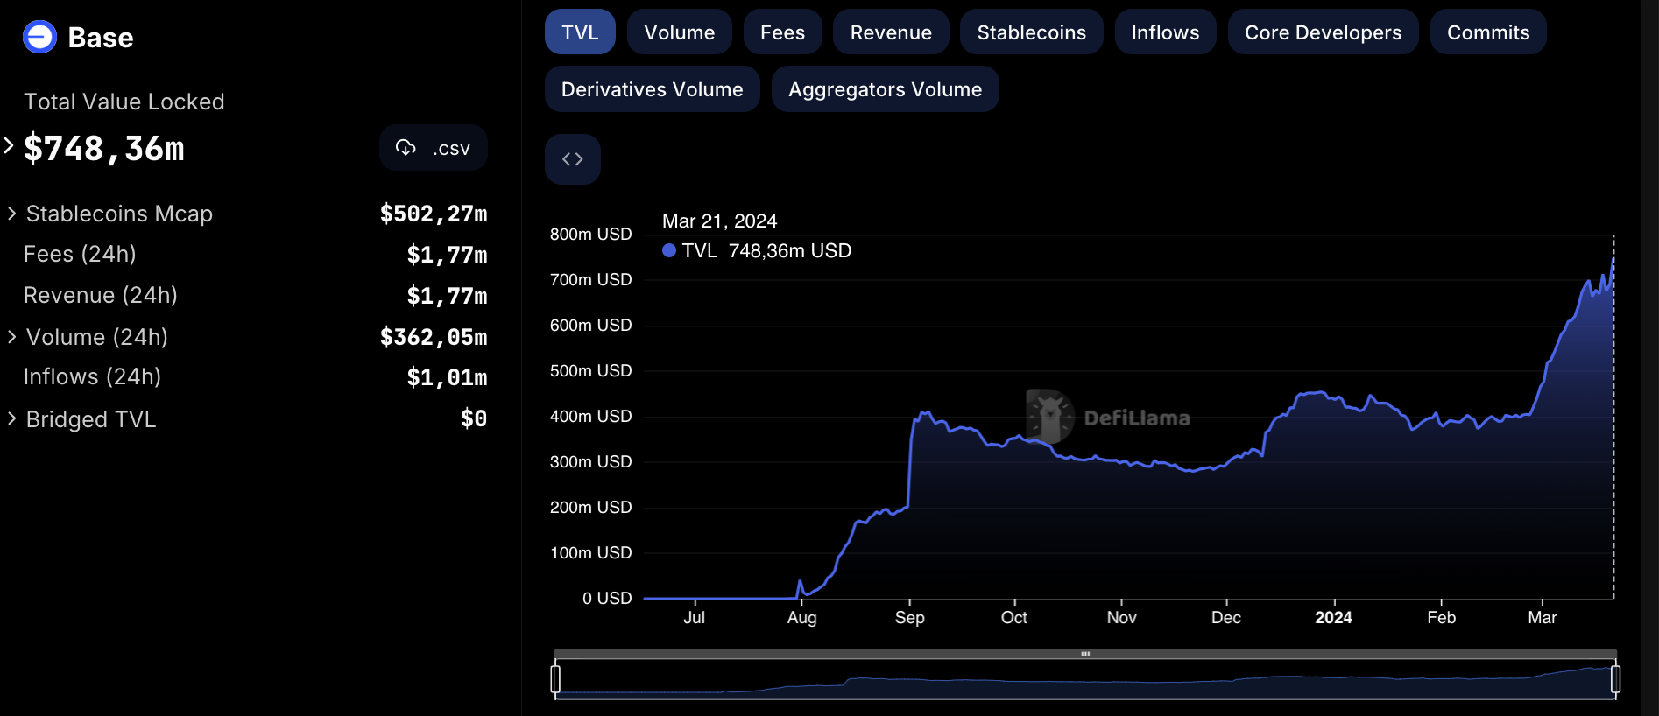The image size is (1659, 716).
Task: Click the Inflows (24h) label
Action: pyautogui.click(x=92, y=376)
